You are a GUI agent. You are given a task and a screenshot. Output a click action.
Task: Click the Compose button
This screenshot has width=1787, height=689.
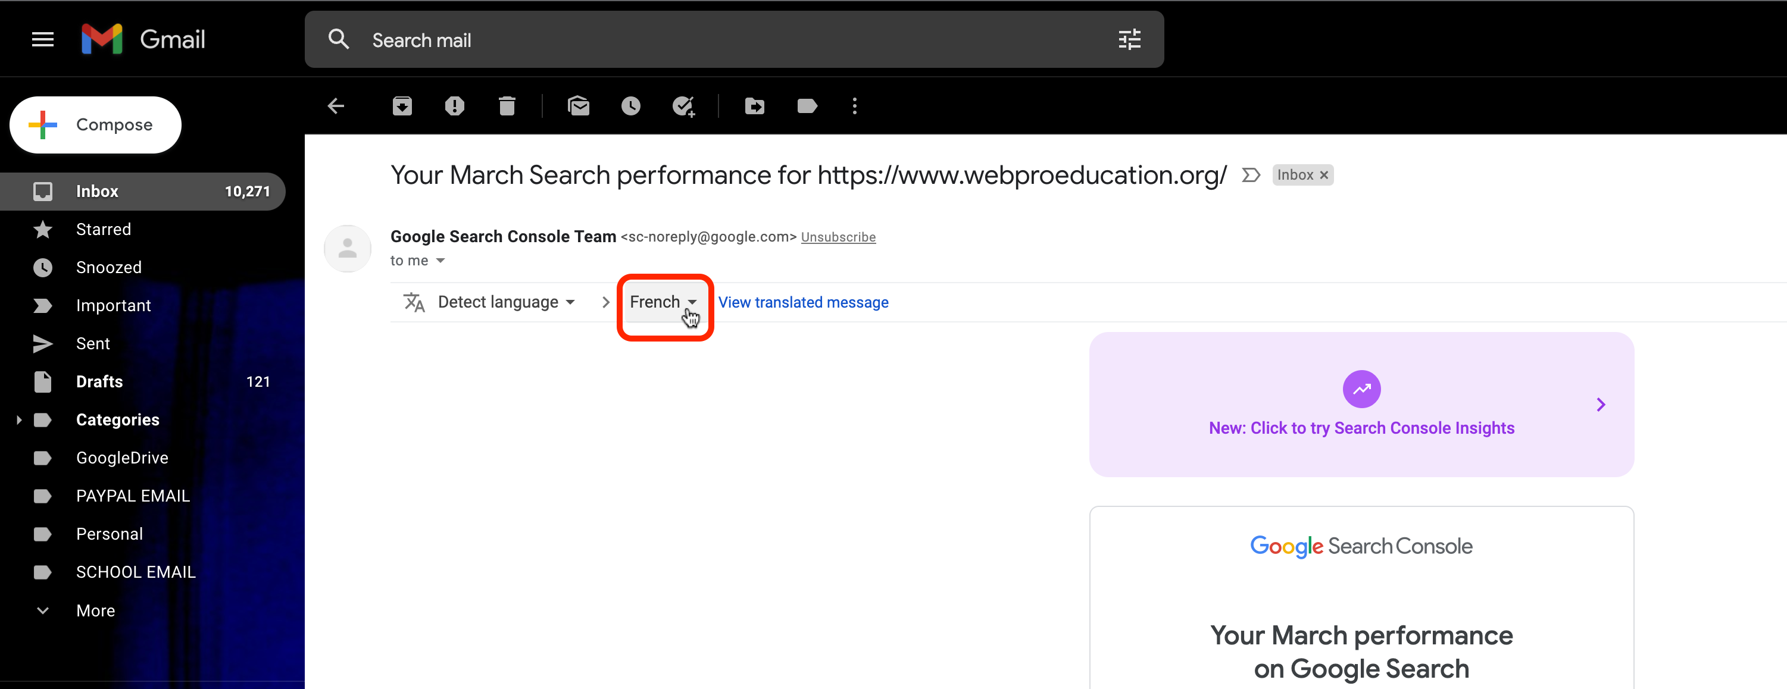[x=96, y=125]
